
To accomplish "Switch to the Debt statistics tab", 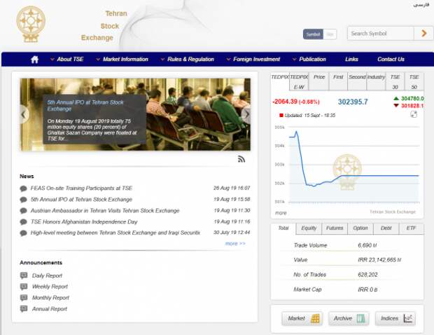I will [x=386, y=228].
